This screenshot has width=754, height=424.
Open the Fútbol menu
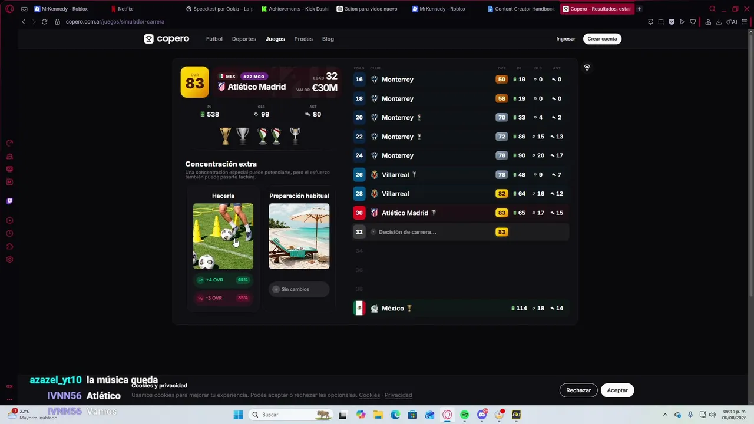(x=214, y=39)
